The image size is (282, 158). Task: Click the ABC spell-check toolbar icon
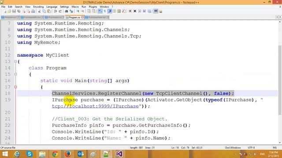156,11
